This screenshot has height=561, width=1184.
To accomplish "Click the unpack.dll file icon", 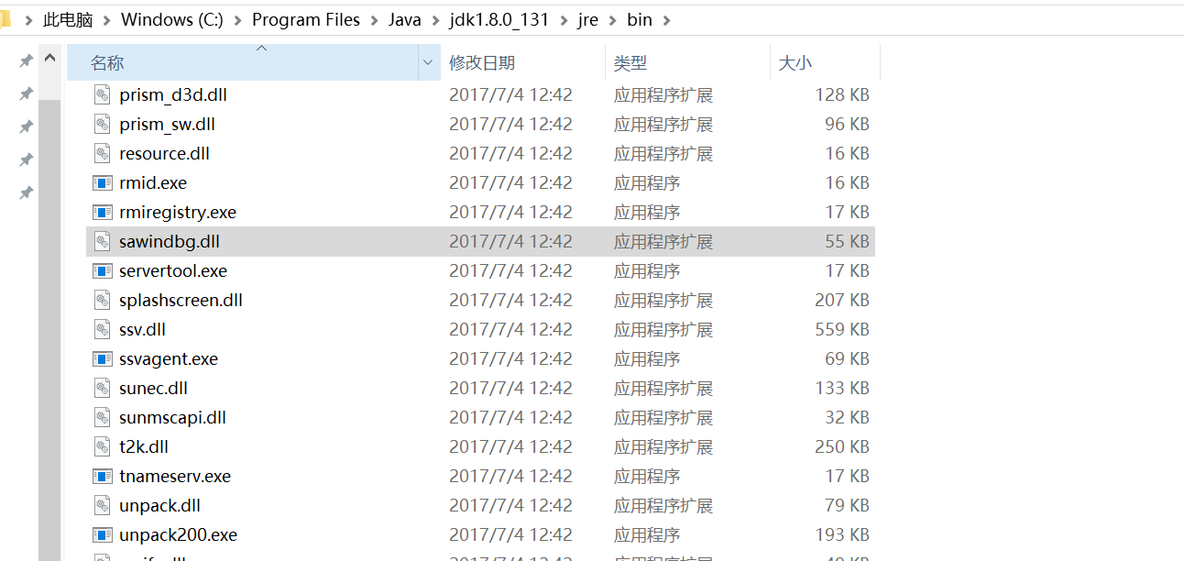I will pyautogui.click(x=101, y=505).
